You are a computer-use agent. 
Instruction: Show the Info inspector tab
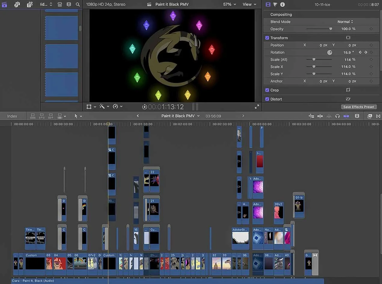282,5
